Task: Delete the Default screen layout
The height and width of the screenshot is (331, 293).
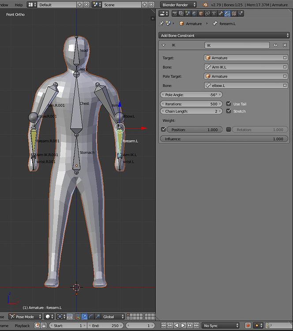Action: 86,5
